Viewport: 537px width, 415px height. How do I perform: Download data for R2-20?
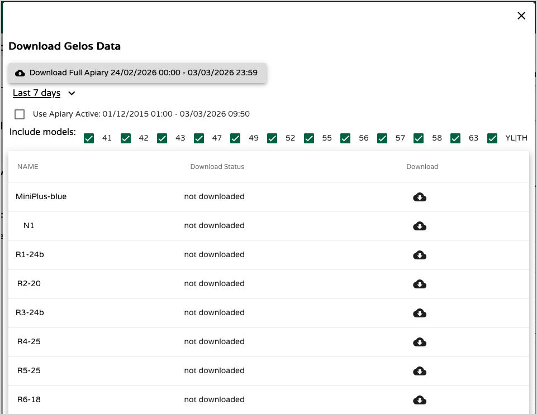(x=420, y=284)
